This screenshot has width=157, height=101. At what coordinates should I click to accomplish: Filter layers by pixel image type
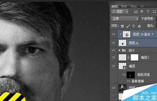point(136,12)
